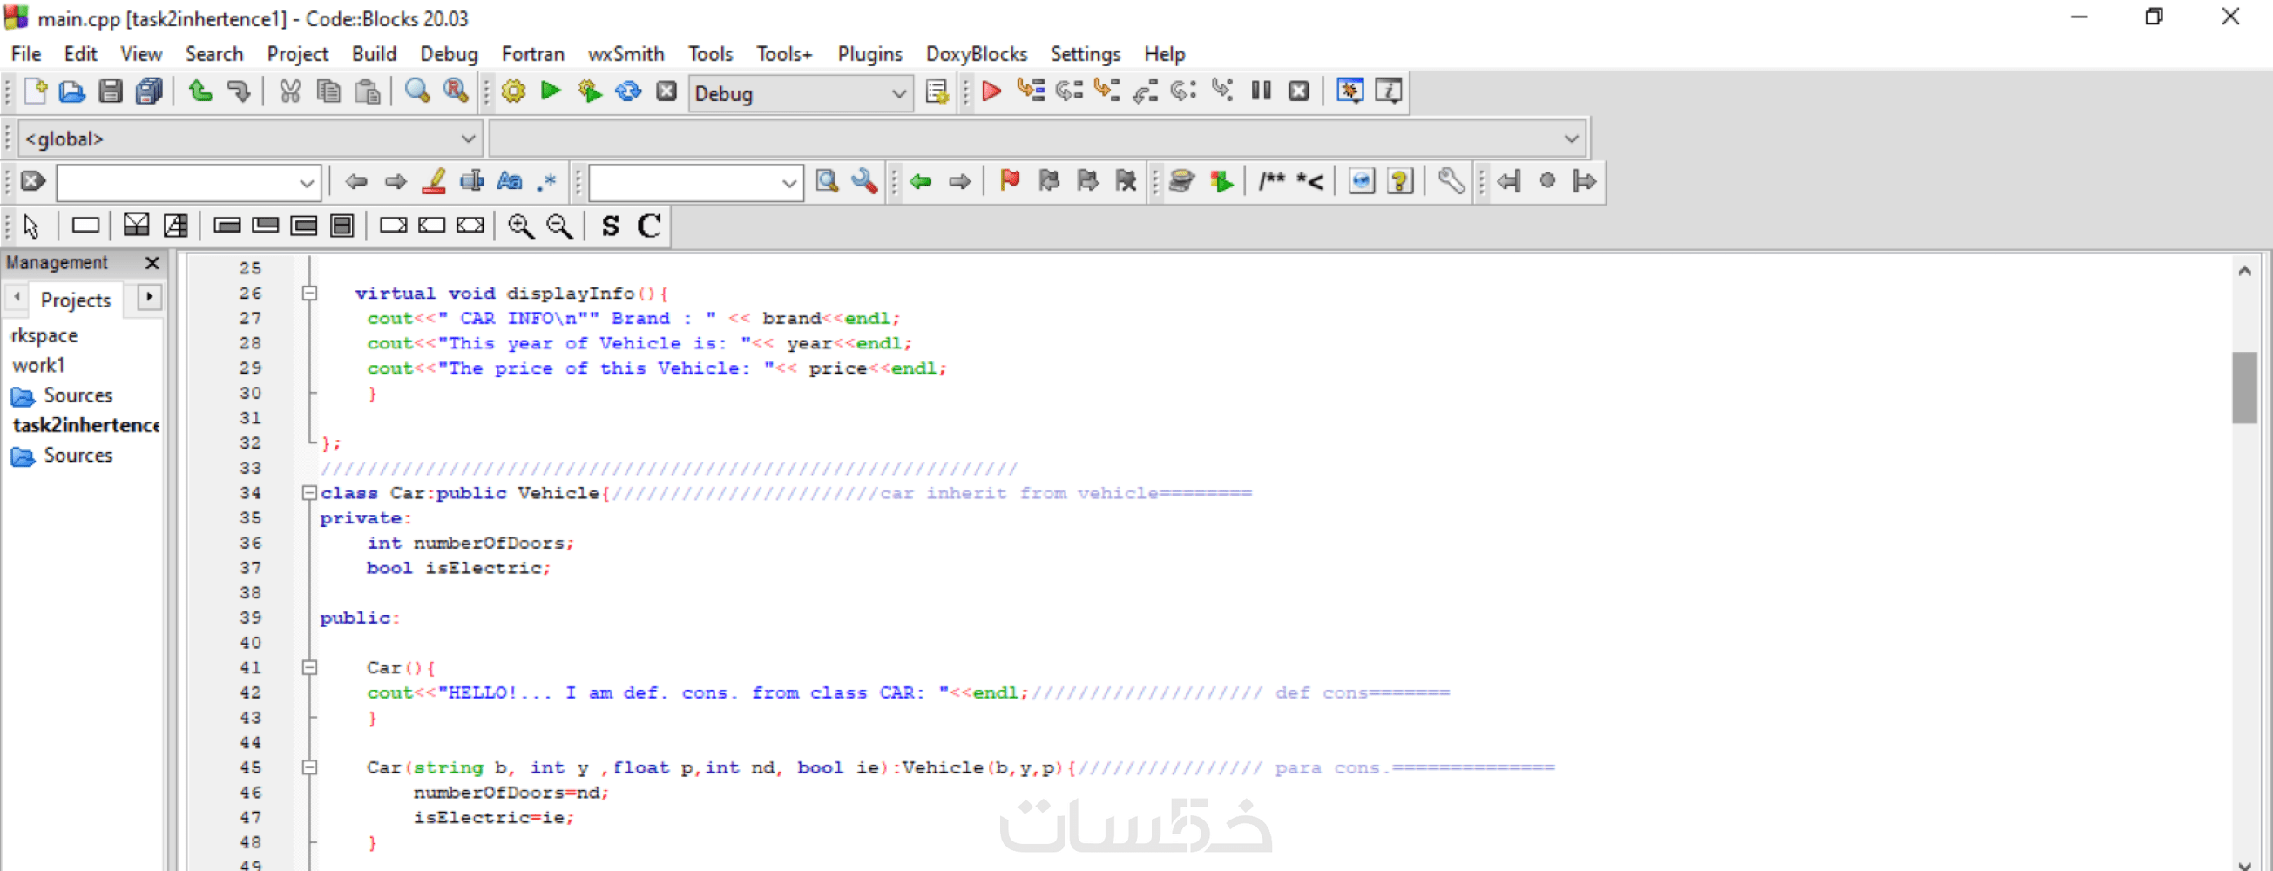
Task: Toggle the selected only search option
Action: coord(471,181)
